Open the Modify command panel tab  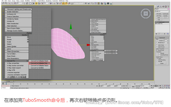(x=158, y=7)
